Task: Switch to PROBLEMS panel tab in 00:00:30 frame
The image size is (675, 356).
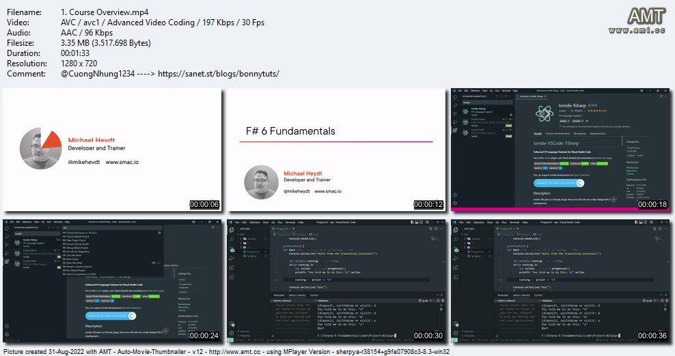Action: [x=279, y=295]
